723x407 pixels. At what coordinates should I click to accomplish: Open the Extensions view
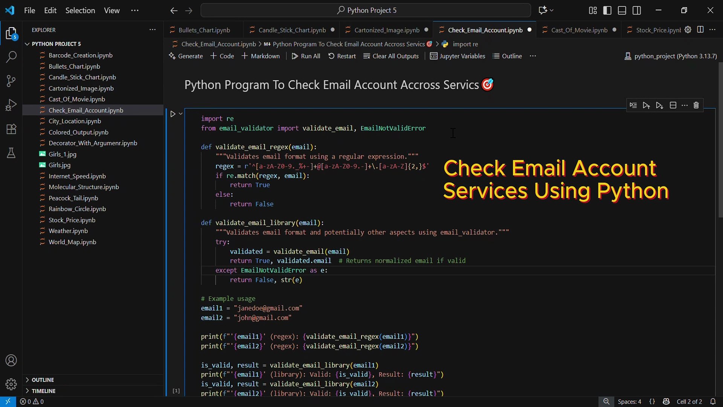point(11,129)
